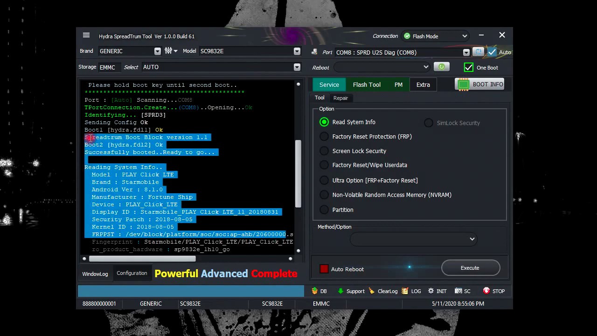Click the log scroll-down dot button
Screen dimensions: 597x336
pos(298,251)
